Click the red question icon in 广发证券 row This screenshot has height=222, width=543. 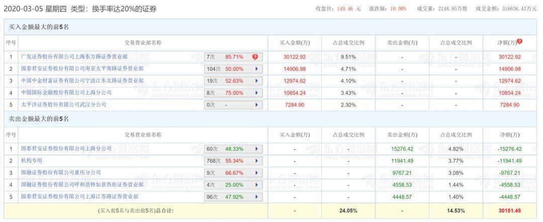click(255, 57)
